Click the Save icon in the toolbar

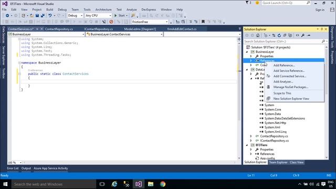pos(37,16)
